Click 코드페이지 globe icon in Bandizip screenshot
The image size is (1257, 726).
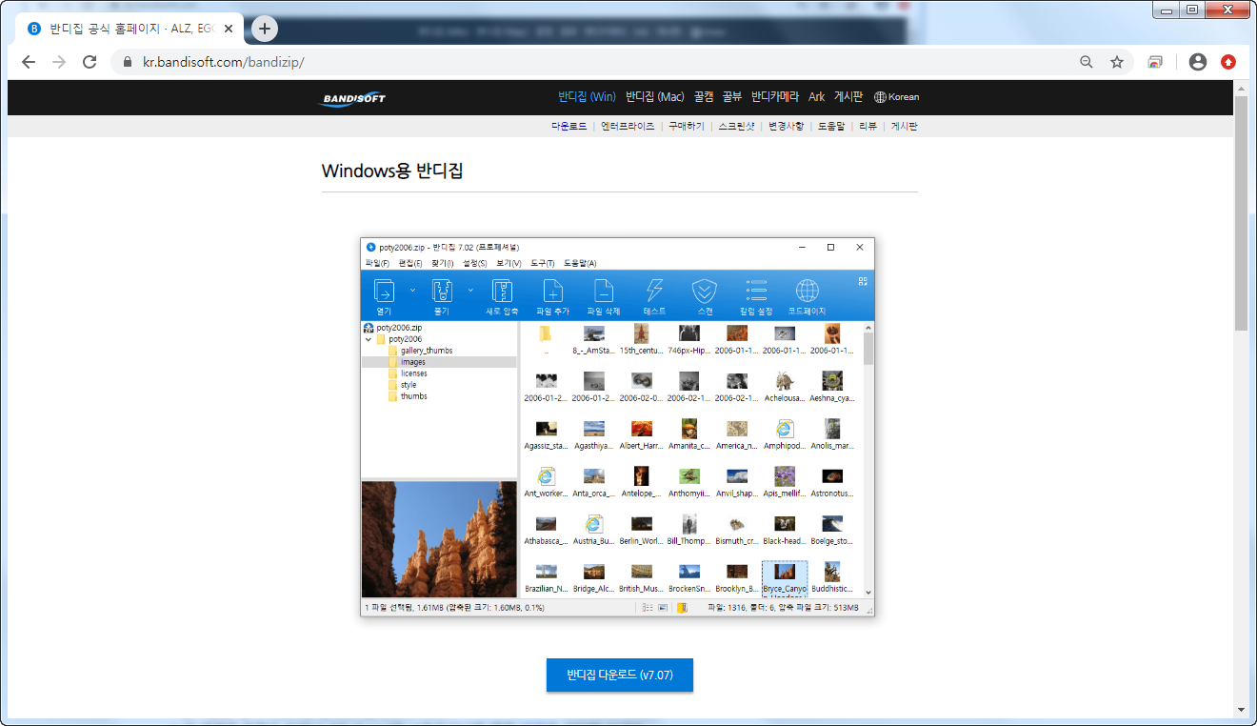807,291
